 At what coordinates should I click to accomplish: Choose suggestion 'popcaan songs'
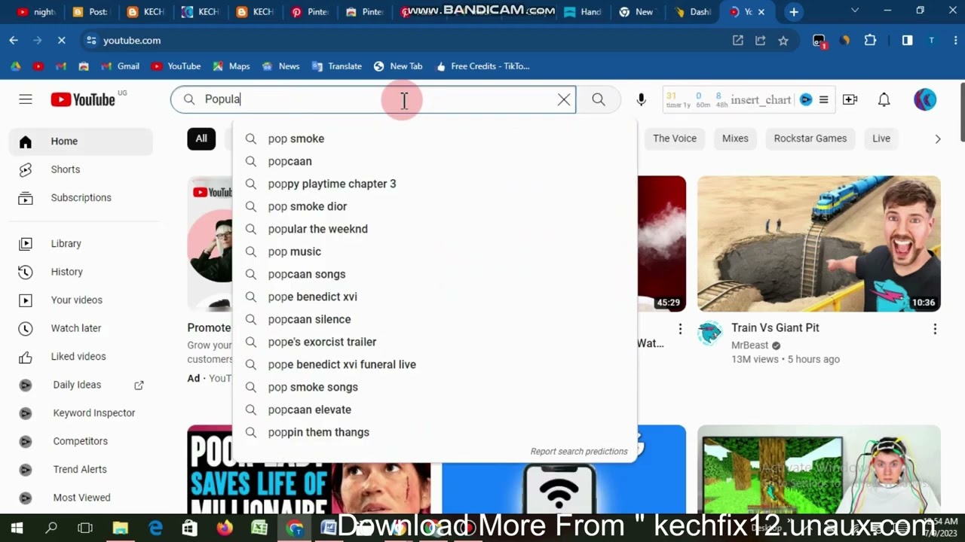434,274
